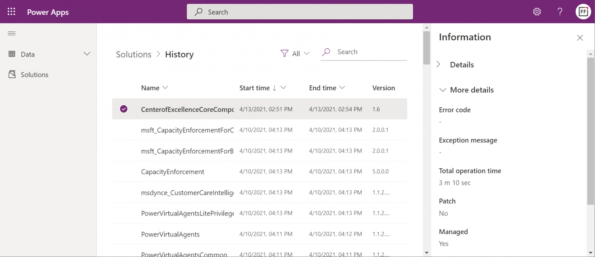Close the Information panel
Screen dimensions: 595x257
580,38
